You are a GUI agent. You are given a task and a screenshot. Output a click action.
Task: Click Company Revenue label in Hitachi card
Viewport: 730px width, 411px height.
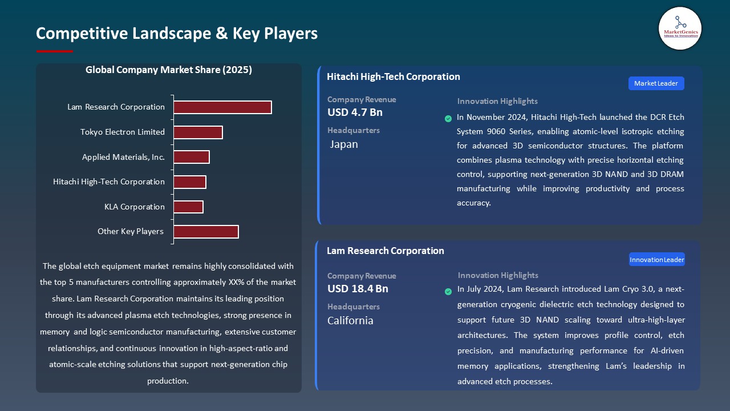point(362,100)
